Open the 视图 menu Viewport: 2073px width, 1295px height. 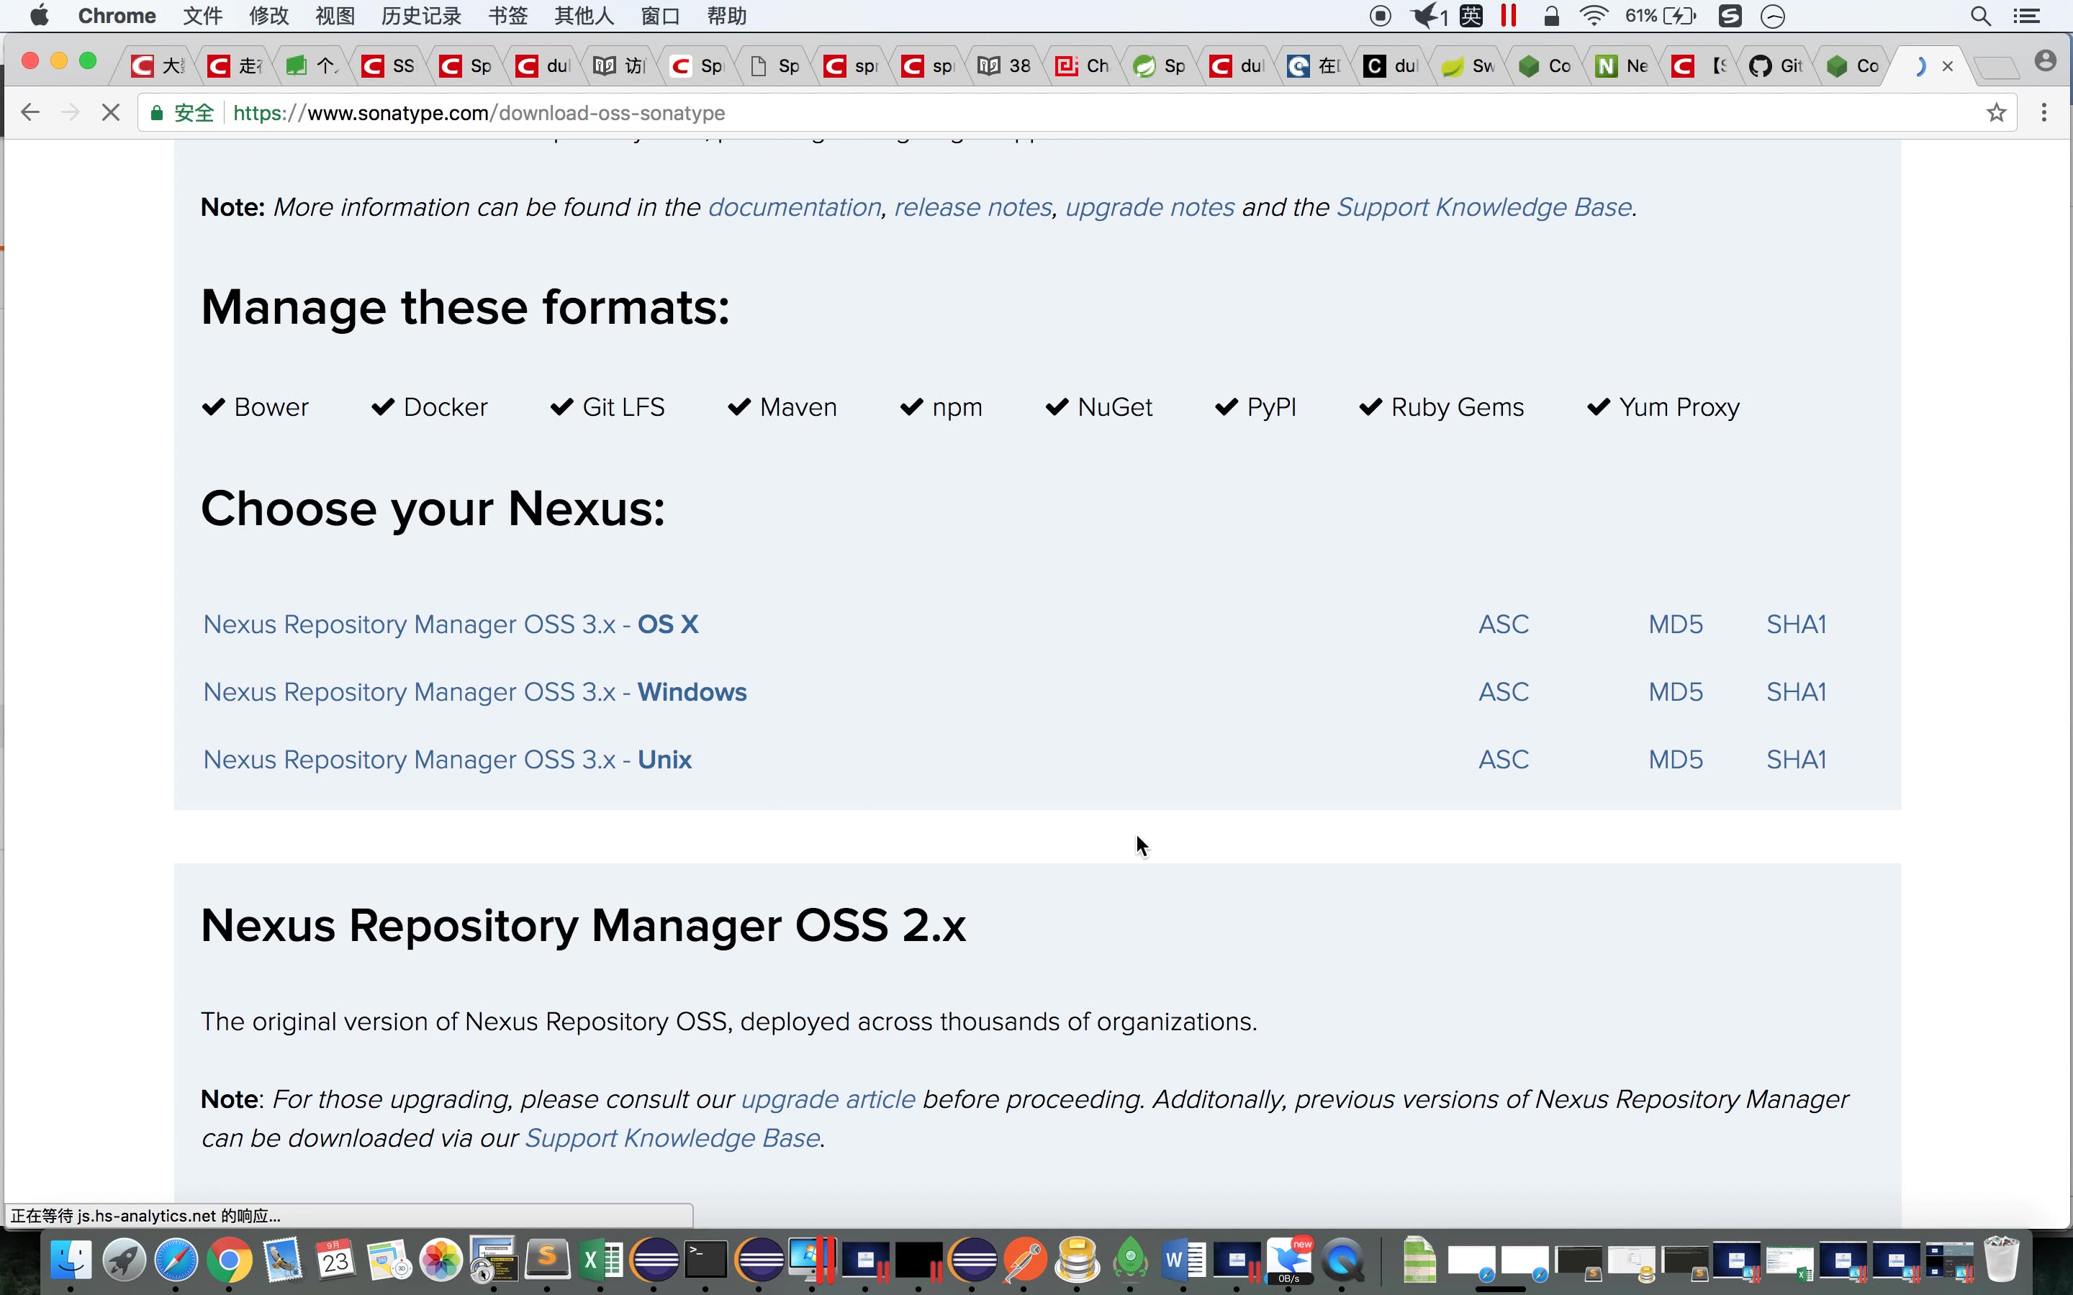335,15
